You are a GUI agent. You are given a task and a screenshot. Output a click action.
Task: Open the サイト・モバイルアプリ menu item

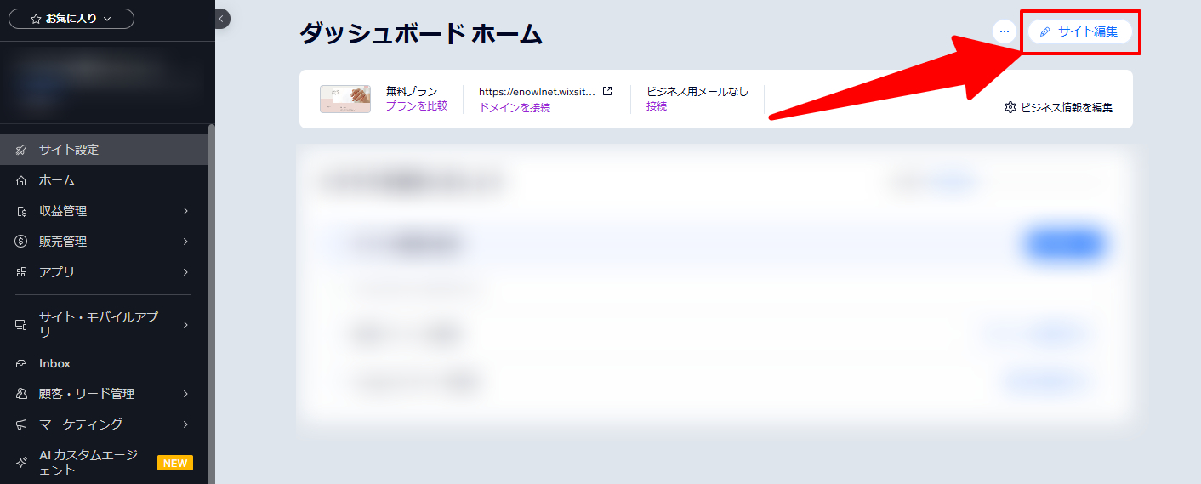pyautogui.click(x=104, y=325)
